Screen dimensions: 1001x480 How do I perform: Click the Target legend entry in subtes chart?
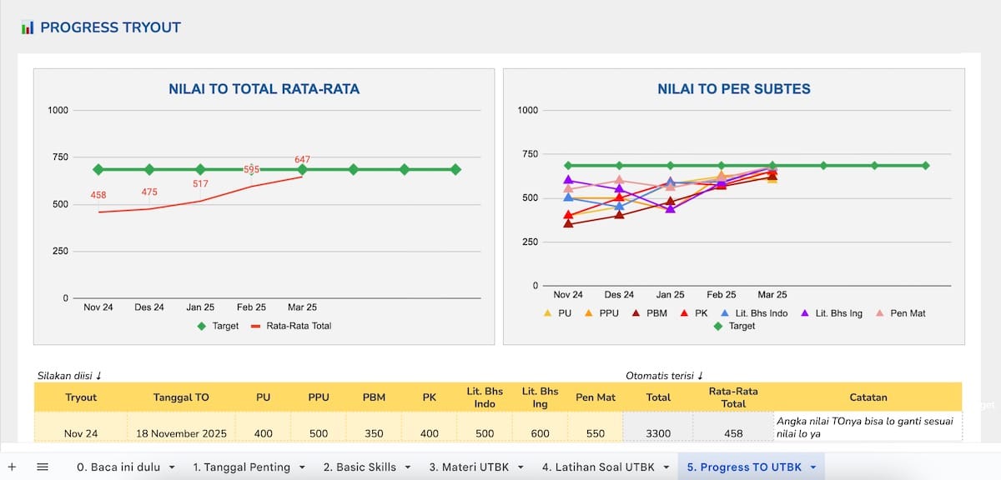(734, 326)
